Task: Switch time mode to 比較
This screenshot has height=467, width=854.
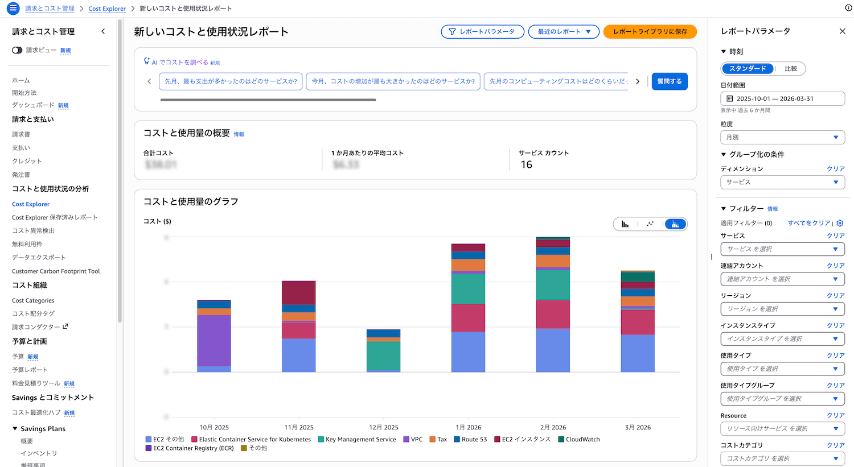Action: tap(790, 69)
